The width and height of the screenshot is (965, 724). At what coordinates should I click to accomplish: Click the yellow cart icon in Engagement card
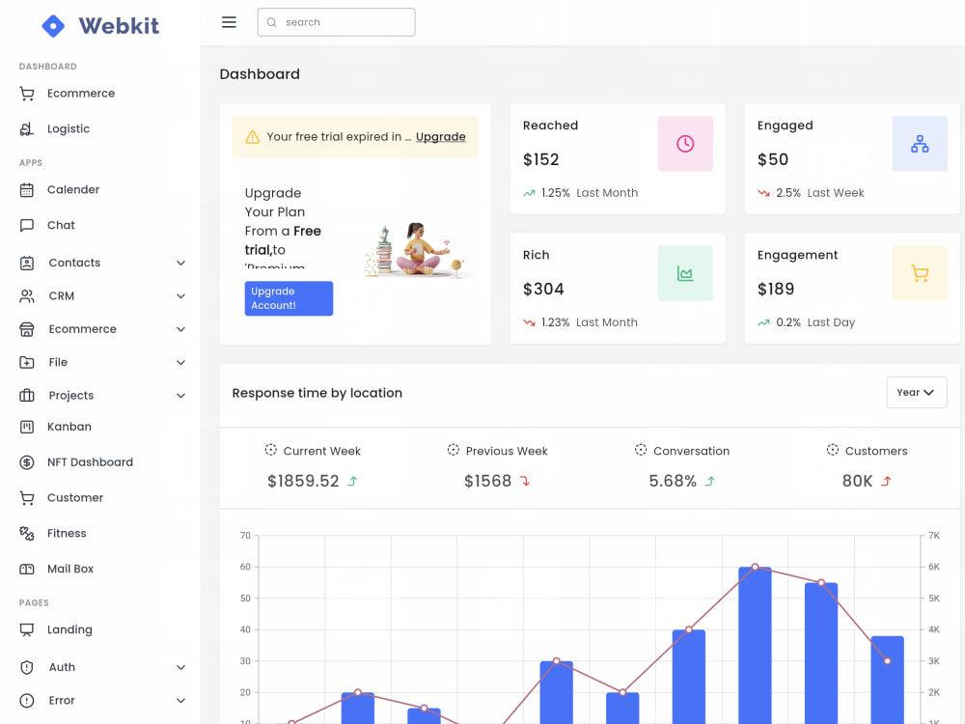(x=920, y=273)
